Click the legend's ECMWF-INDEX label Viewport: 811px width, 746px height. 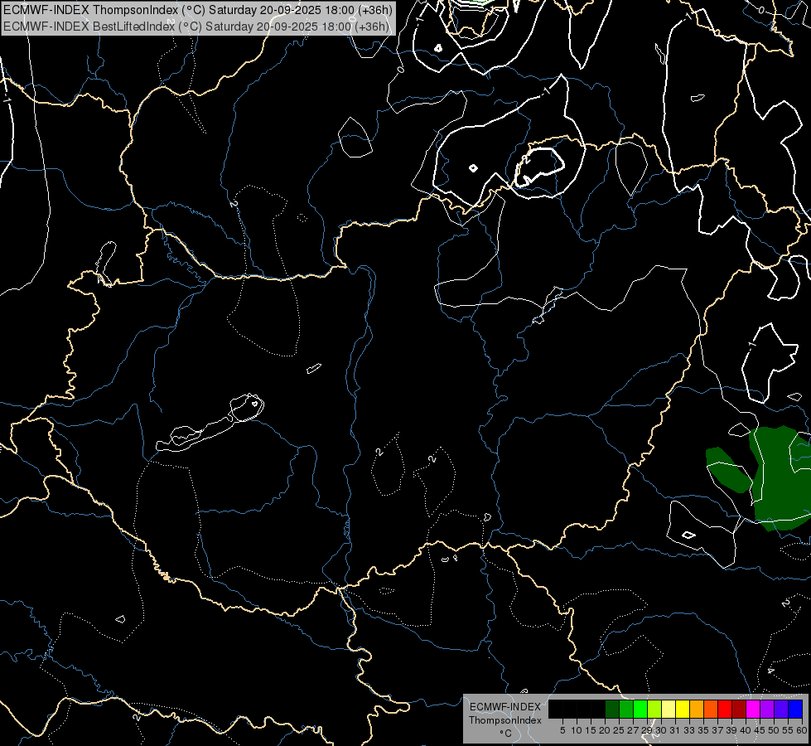click(505, 707)
